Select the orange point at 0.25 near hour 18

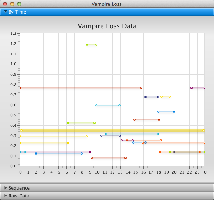point(161,140)
